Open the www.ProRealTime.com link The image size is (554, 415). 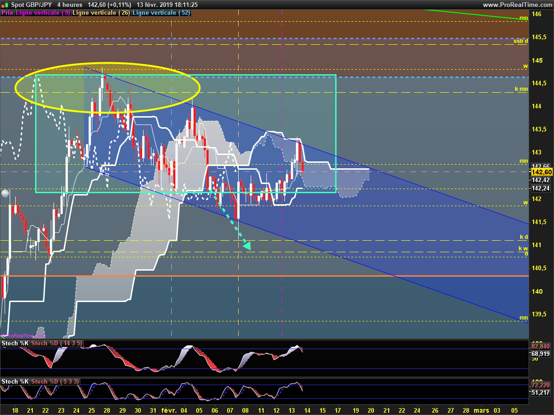[x=517, y=5]
